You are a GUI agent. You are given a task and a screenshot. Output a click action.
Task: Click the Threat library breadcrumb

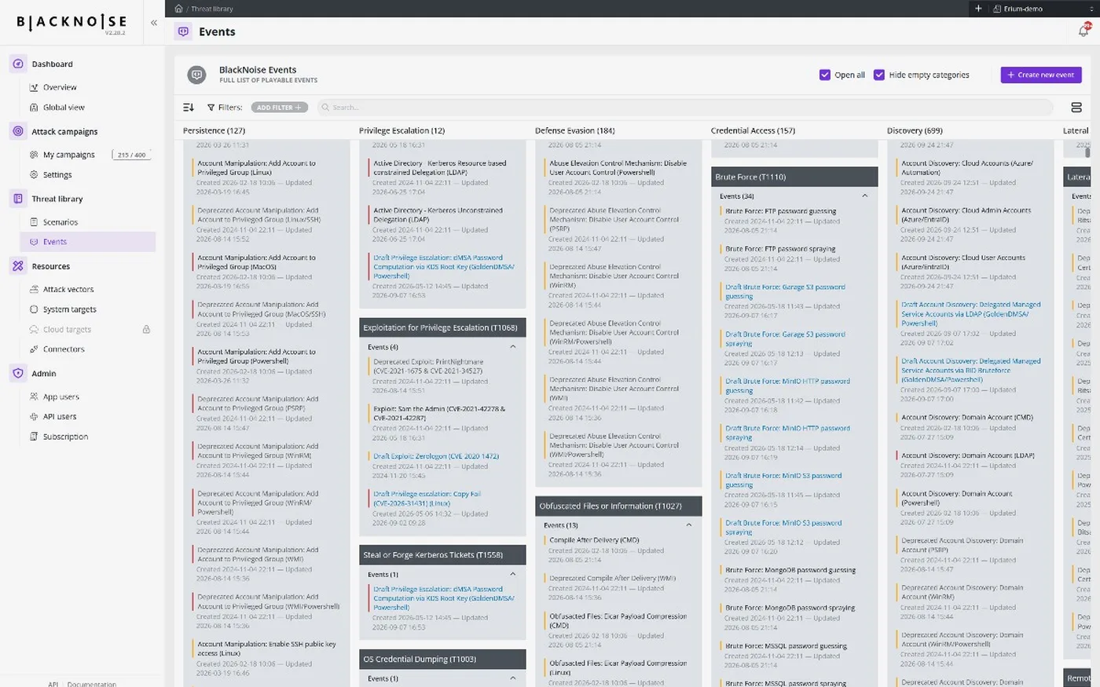(x=212, y=9)
